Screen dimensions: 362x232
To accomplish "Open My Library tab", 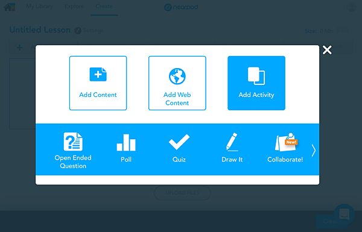I will point(39,7).
